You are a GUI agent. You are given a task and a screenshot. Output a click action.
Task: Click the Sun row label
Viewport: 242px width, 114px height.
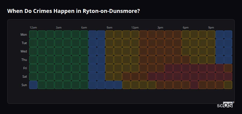tap(24, 85)
